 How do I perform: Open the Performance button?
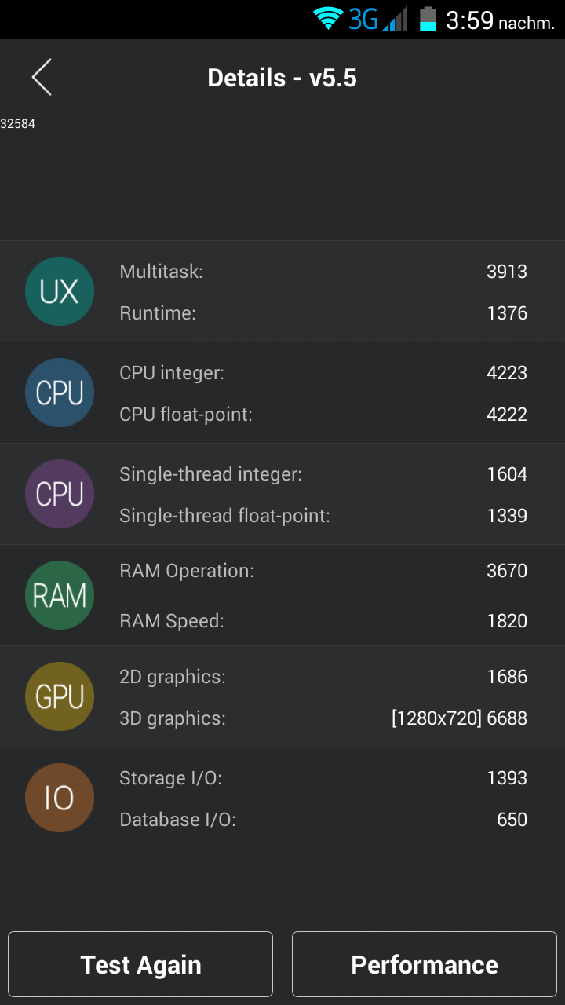(x=425, y=964)
